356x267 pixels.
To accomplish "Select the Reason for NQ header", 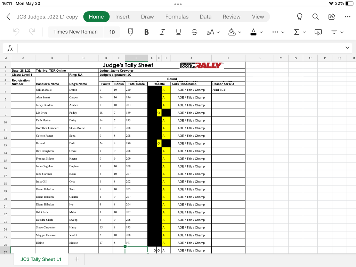I will pyautogui.click(x=228, y=84).
